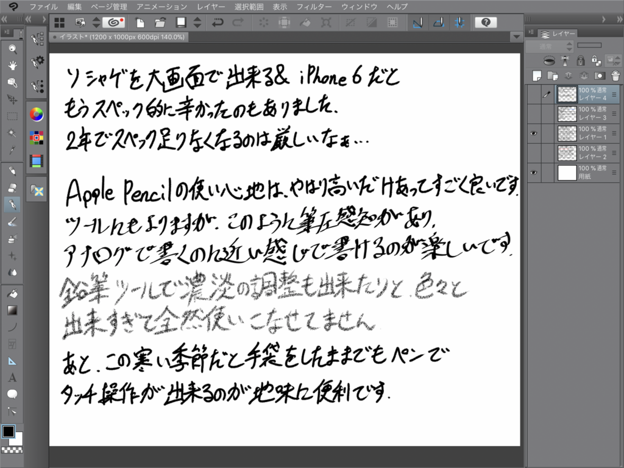624x468 pixels.
Task: Select the Eraser tool
Action: click(x=12, y=186)
